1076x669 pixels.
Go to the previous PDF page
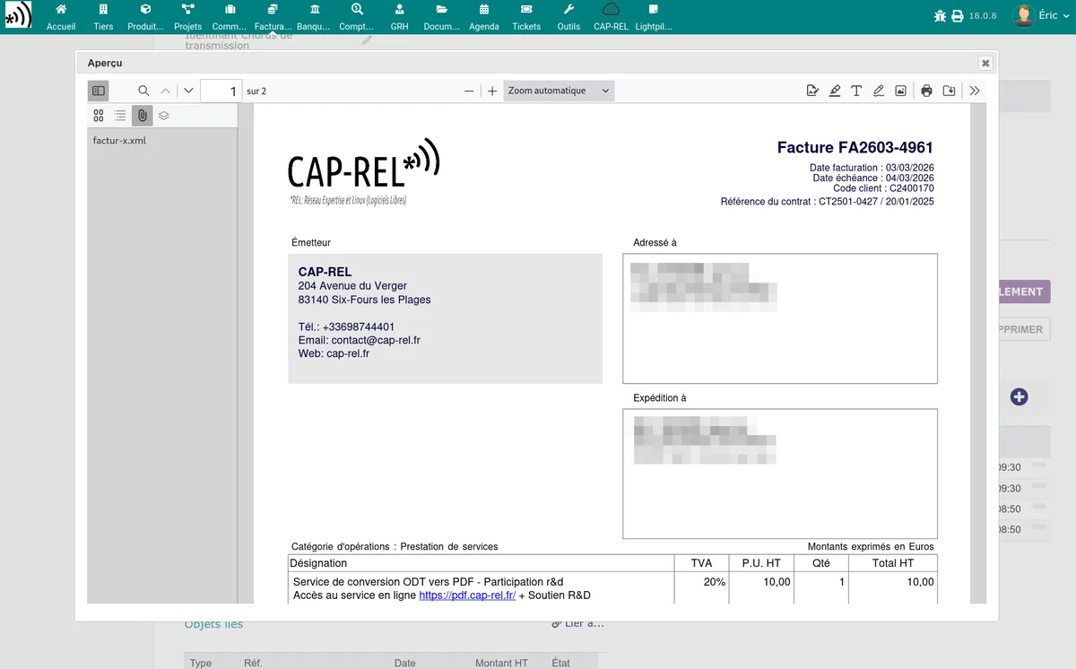click(x=166, y=91)
